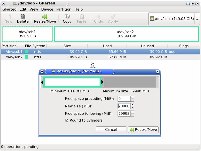Click the Paste toolbar icon
The height and width of the screenshot is (151, 201).
81,17
